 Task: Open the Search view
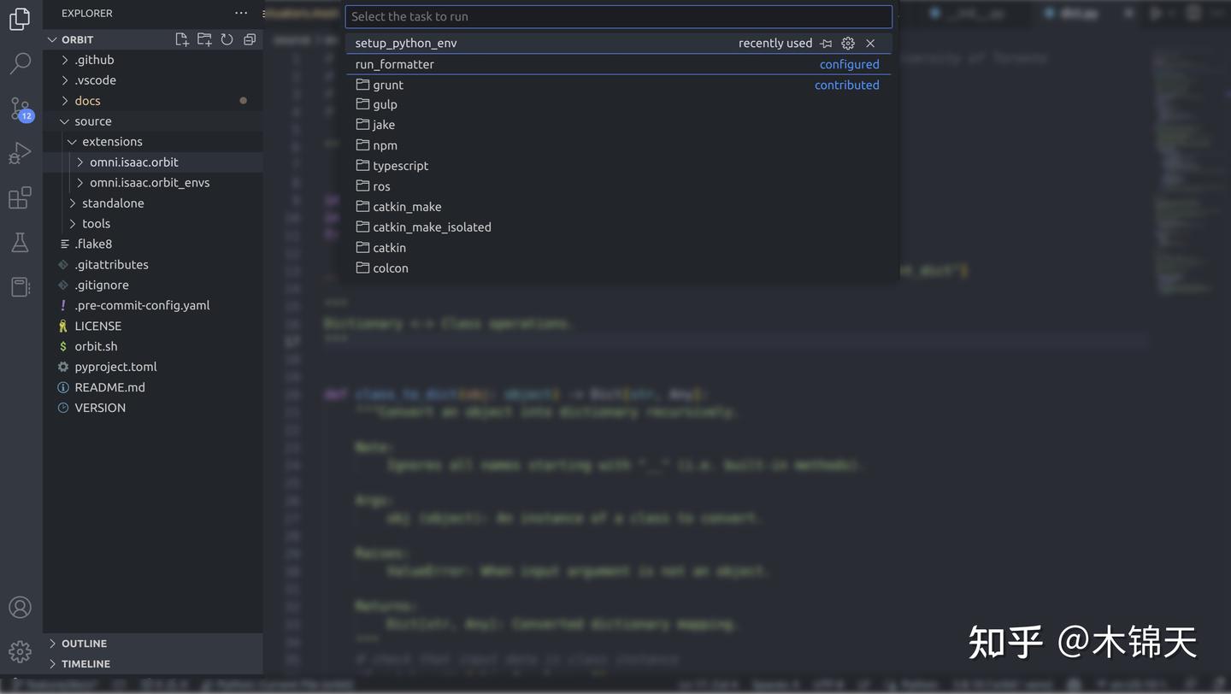[21, 63]
